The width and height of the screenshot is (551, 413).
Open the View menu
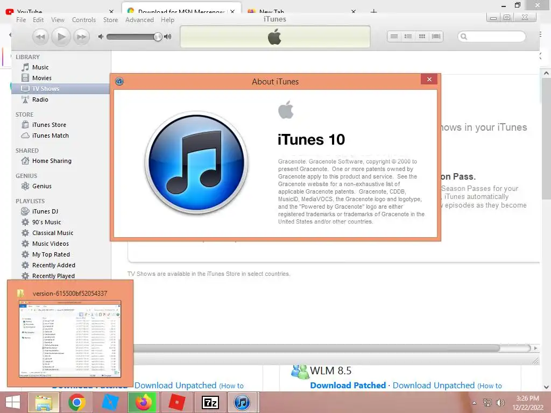pos(58,20)
